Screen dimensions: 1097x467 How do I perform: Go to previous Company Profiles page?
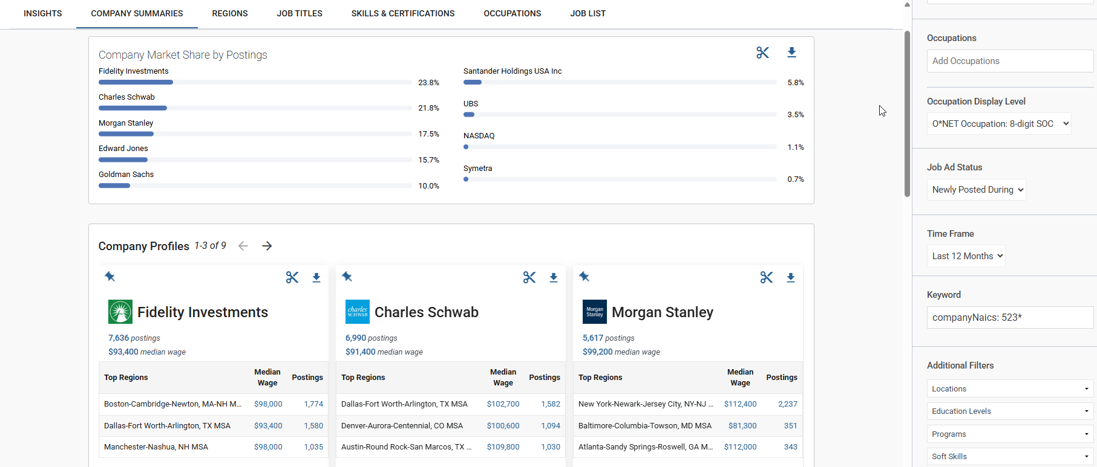[x=243, y=246]
